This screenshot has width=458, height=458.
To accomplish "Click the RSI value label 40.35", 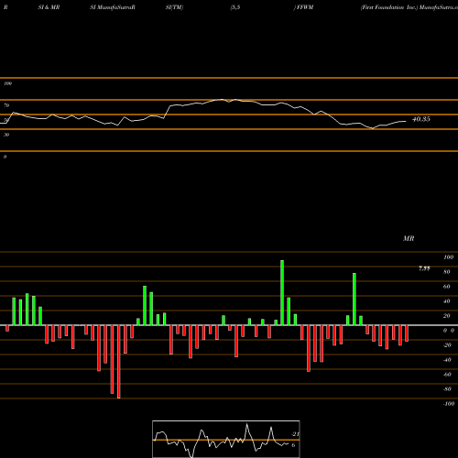I will point(421,119).
